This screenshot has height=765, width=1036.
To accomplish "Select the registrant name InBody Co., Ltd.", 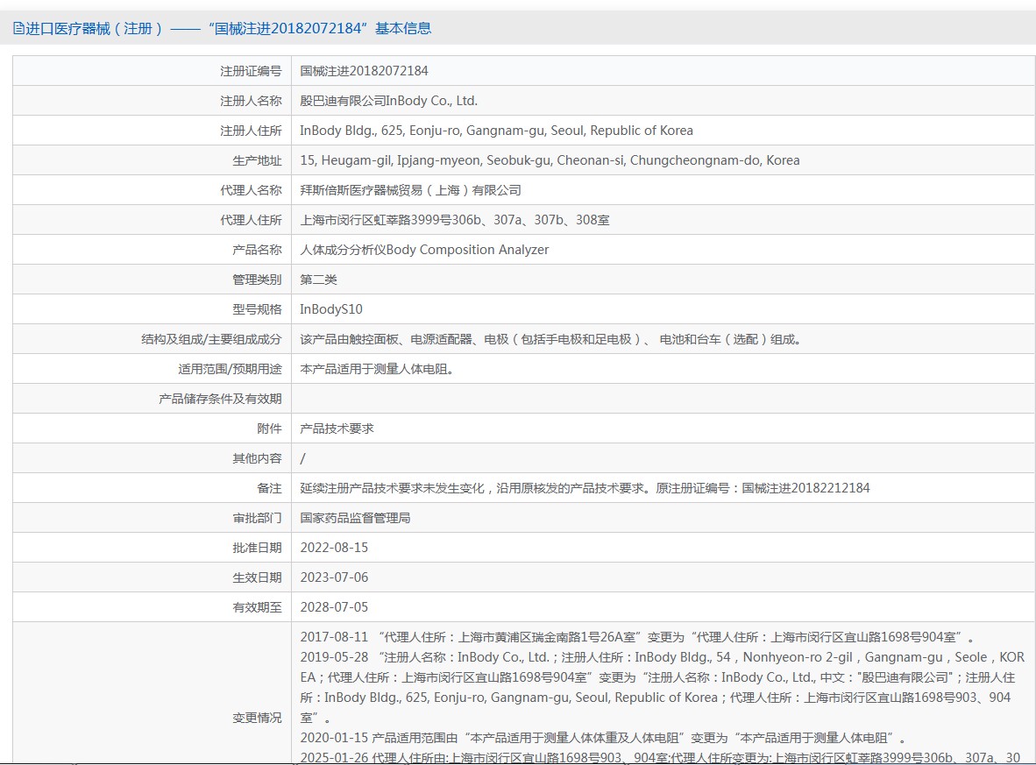I will click(x=388, y=101).
